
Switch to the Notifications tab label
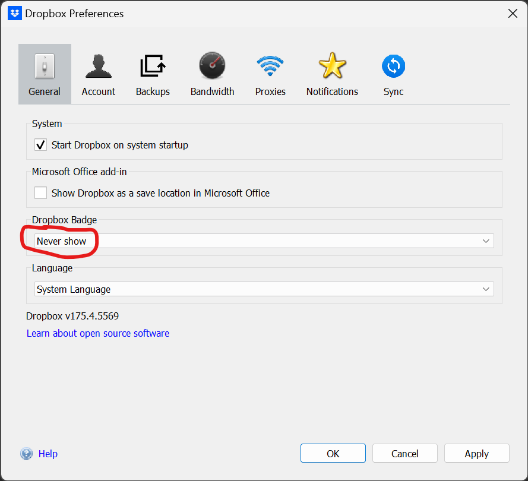[332, 91]
